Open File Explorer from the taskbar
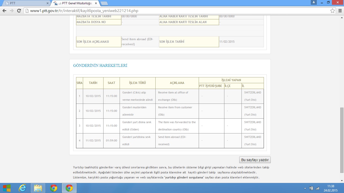 38,188
